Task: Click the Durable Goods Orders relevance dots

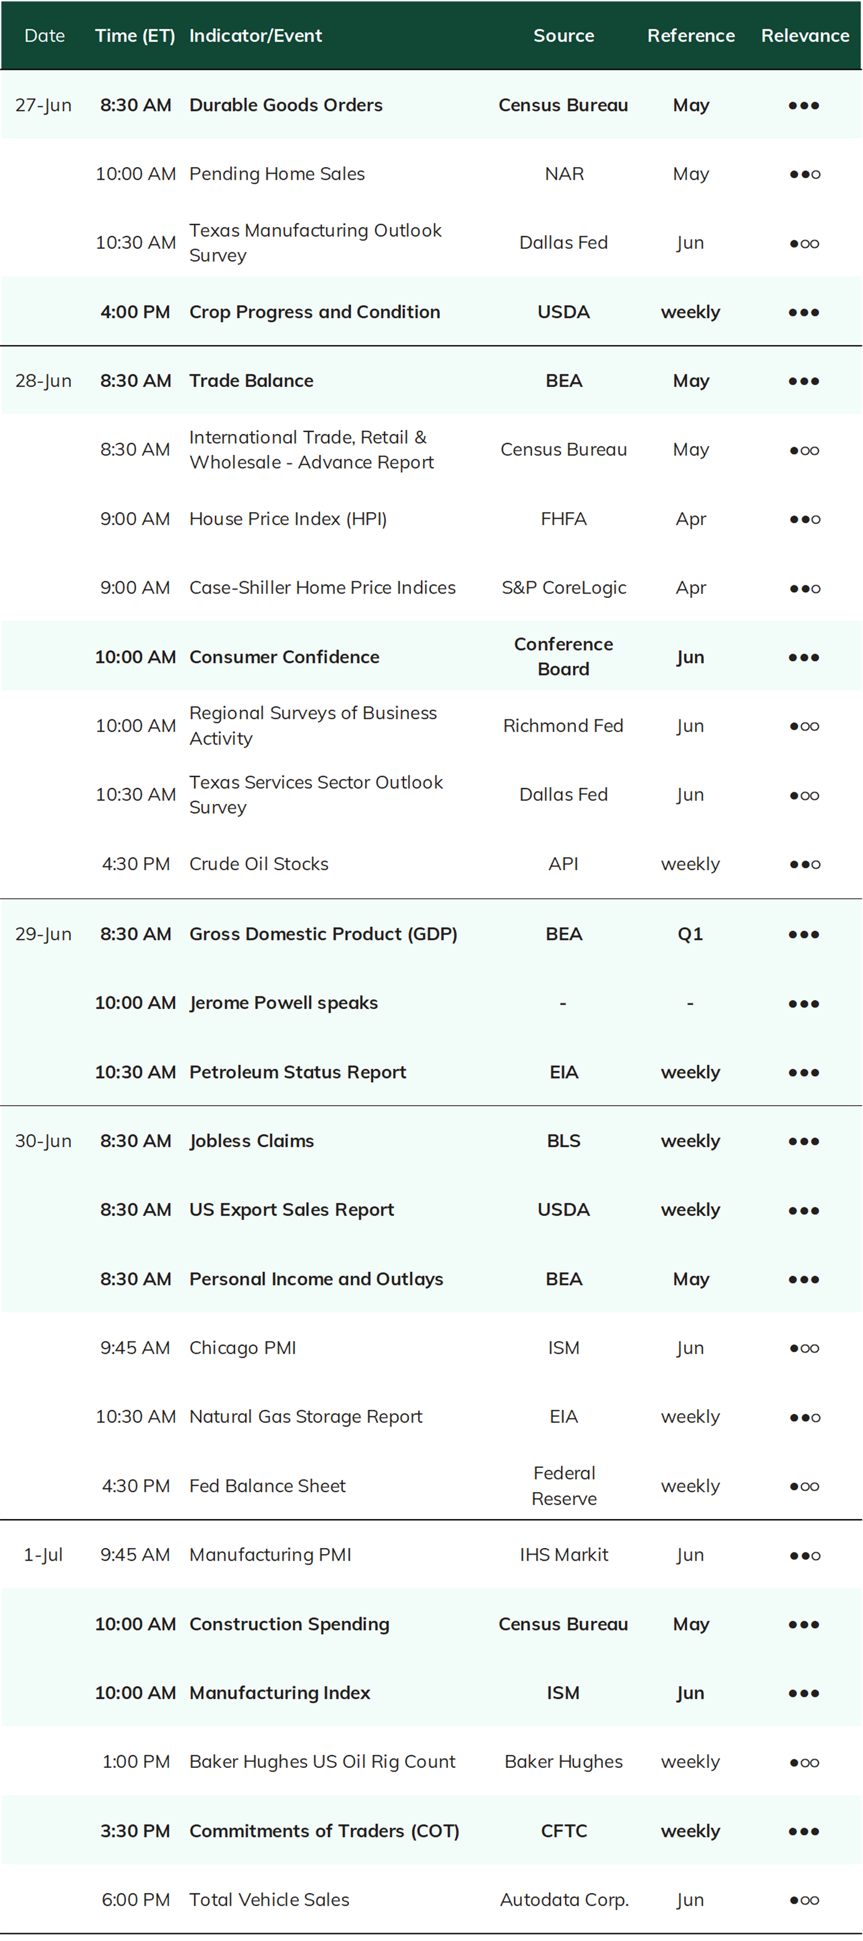Action: click(x=804, y=106)
